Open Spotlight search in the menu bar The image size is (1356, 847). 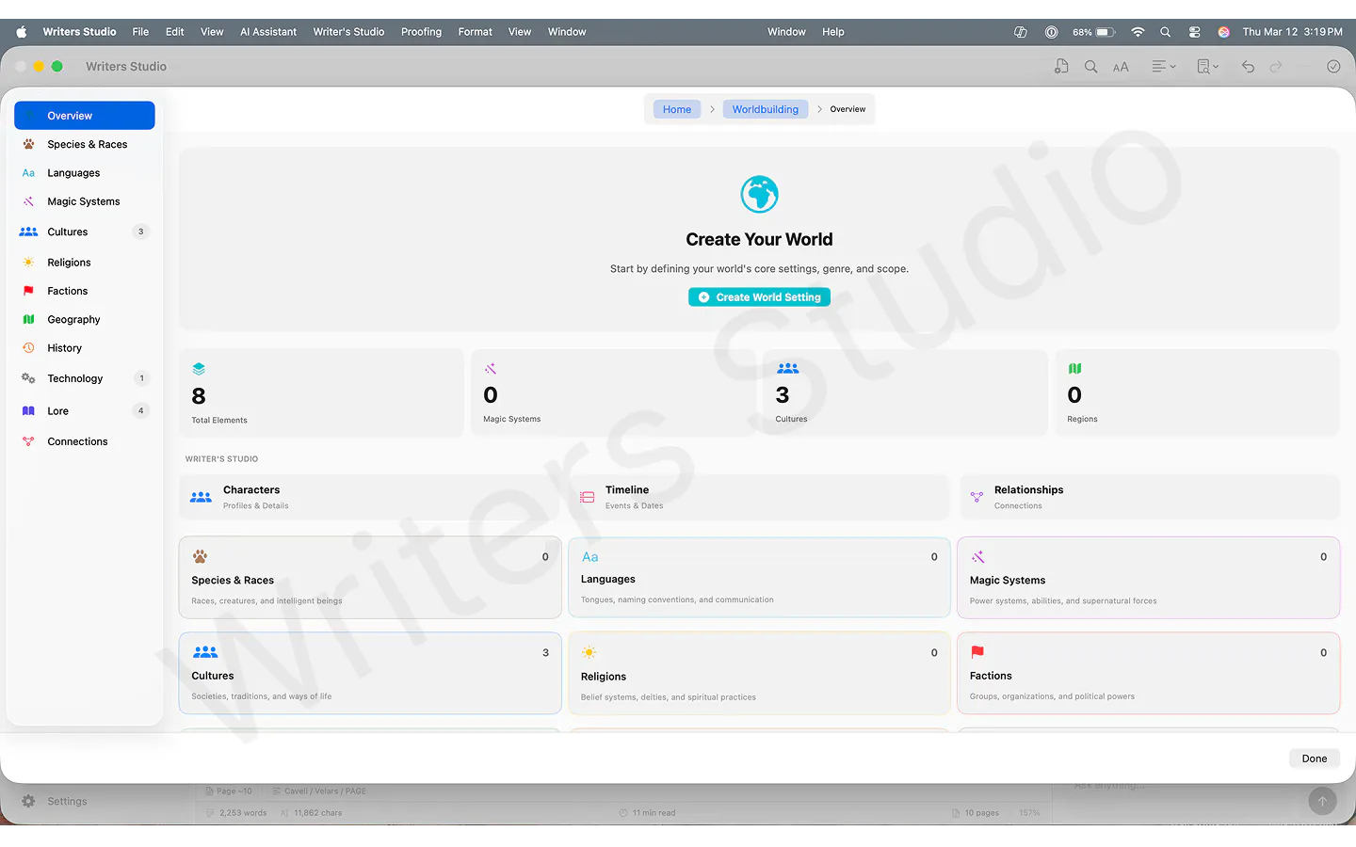1165,32
